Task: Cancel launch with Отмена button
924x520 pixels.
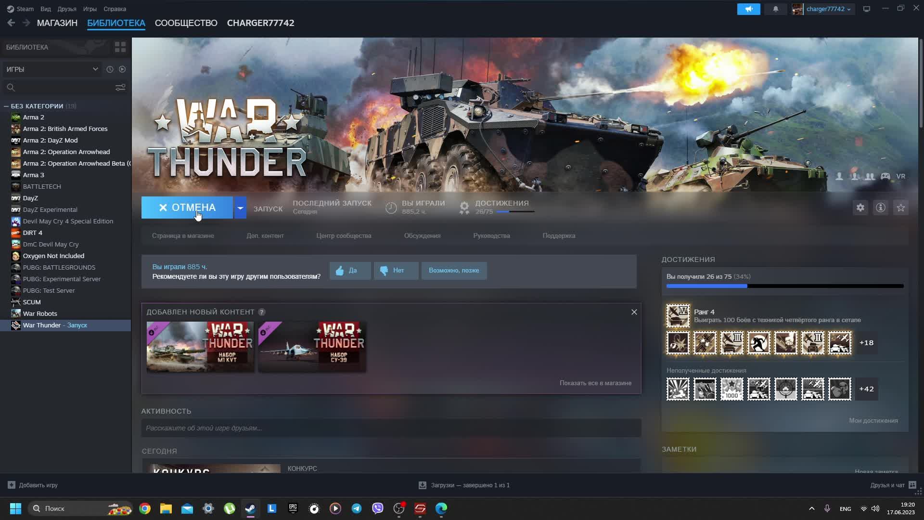Action: [x=187, y=208]
